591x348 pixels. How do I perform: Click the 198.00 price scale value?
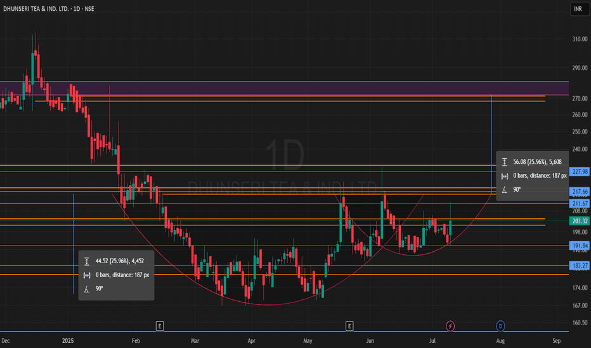[x=580, y=232]
